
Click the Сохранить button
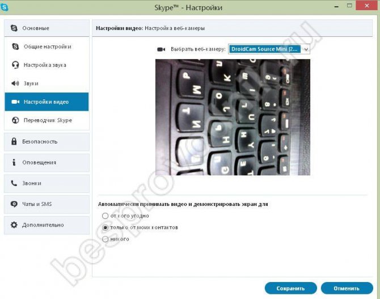click(x=290, y=288)
